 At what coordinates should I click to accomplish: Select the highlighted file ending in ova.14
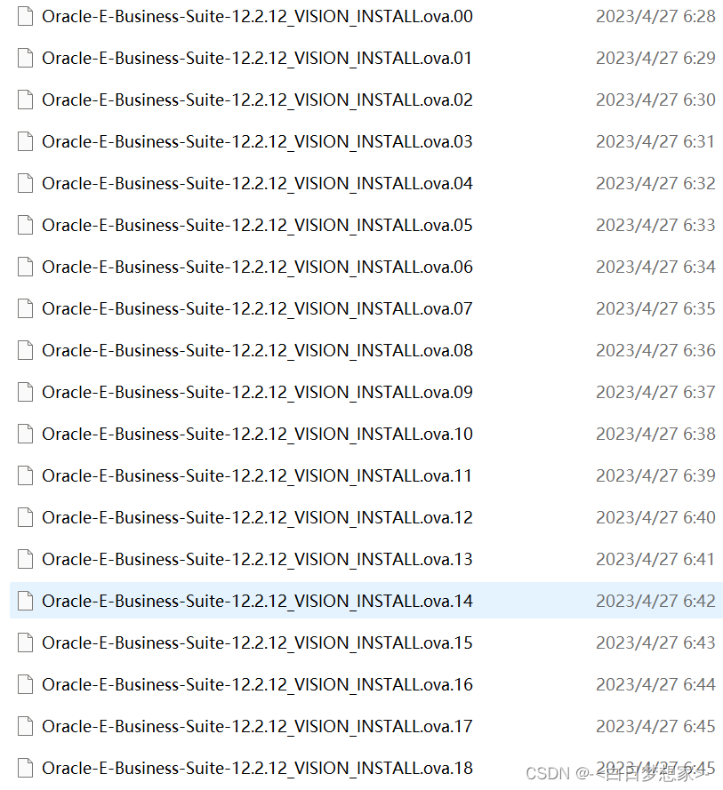[257, 601]
